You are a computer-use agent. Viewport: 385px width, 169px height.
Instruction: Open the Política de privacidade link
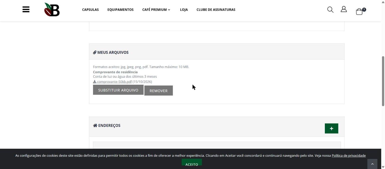tap(349, 155)
